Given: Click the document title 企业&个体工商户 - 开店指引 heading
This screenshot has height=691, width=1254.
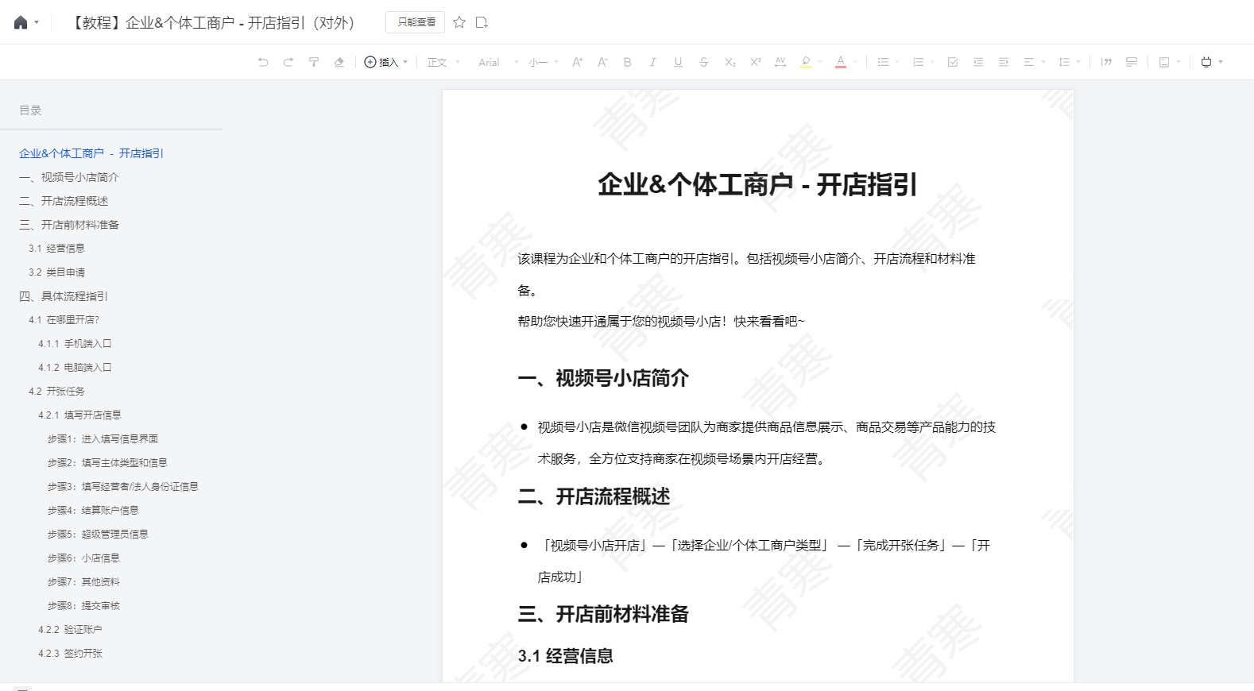Looking at the screenshot, I should pyautogui.click(x=757, y=184).
